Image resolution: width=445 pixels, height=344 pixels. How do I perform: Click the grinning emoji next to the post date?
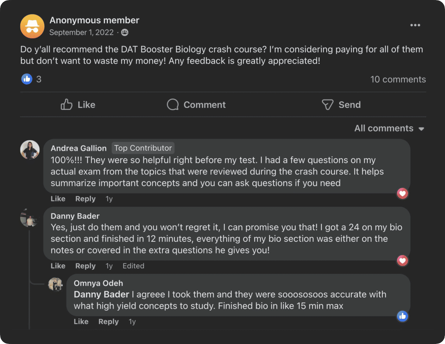tap(124, 32)
